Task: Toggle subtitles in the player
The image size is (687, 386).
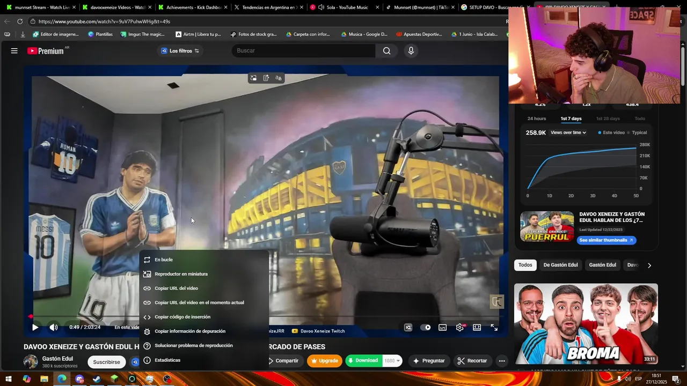Action: pos(443,327)
